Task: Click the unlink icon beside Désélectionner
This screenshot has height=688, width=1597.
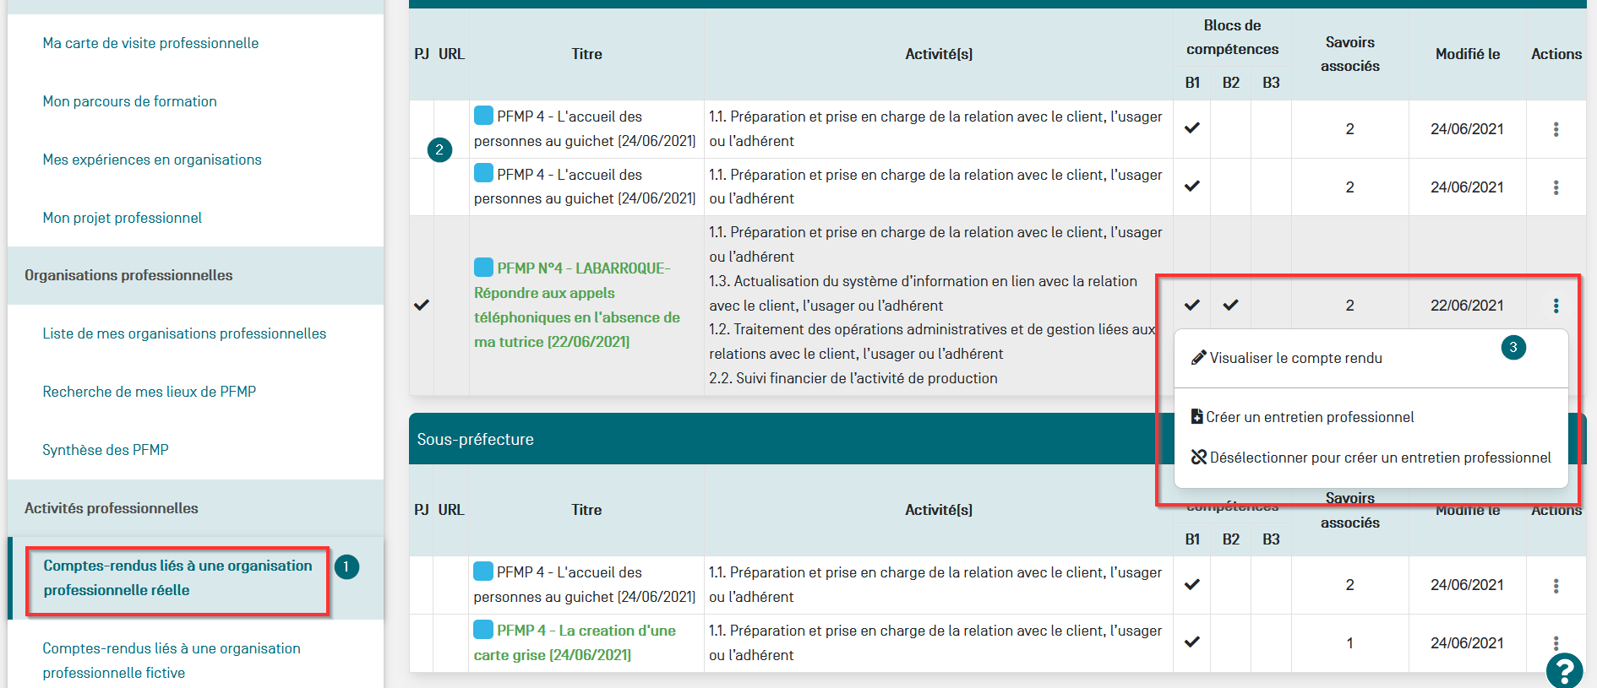Action: point(1198,458)
